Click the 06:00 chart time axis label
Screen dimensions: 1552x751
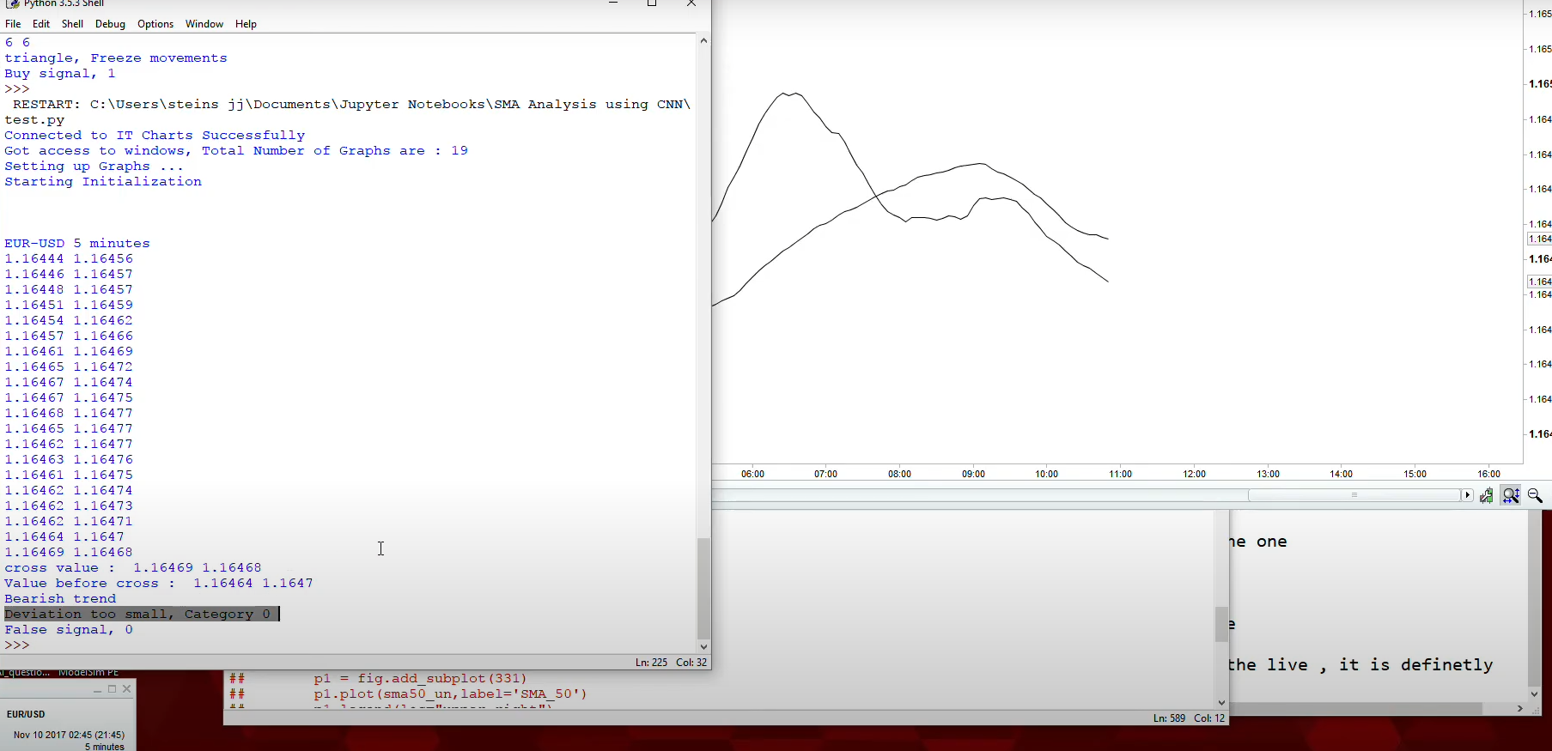click(752, 474)
